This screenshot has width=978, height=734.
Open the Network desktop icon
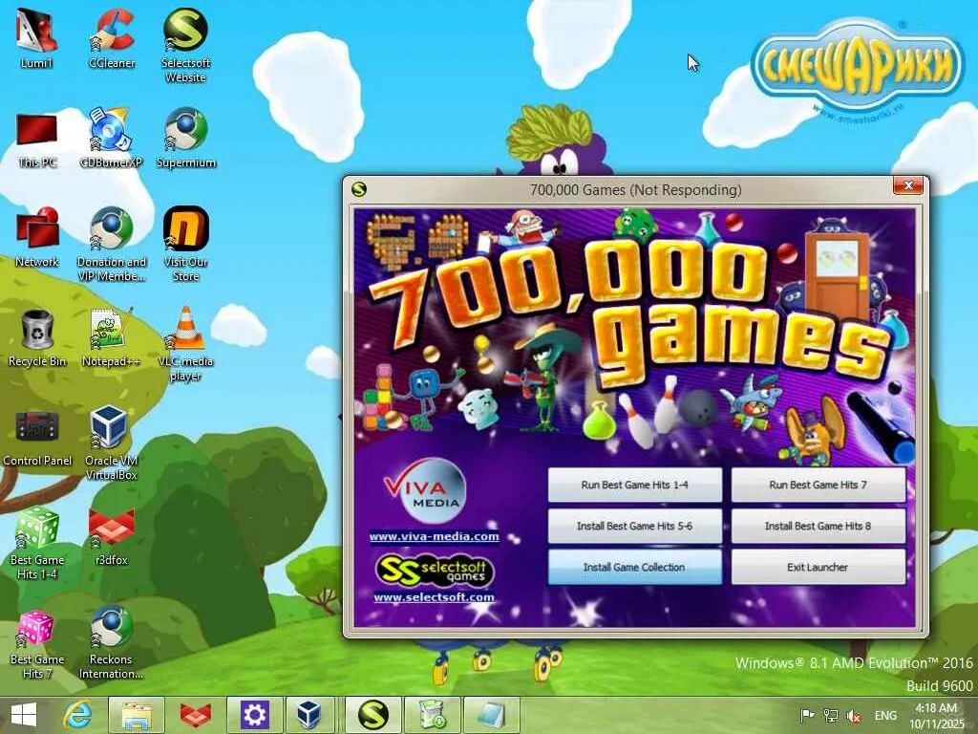(37, 238)
